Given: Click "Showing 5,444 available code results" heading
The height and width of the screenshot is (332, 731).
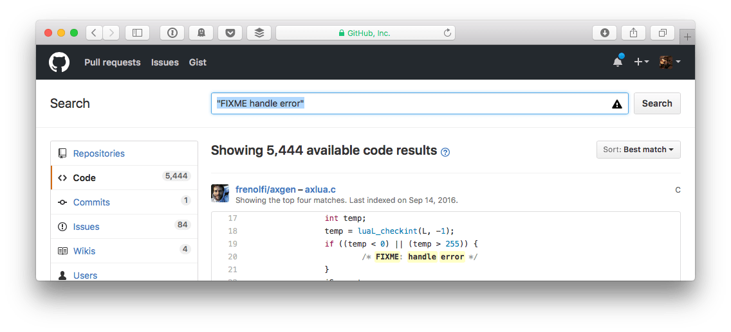Looking at the screenshot, I should tap(324, 151).
